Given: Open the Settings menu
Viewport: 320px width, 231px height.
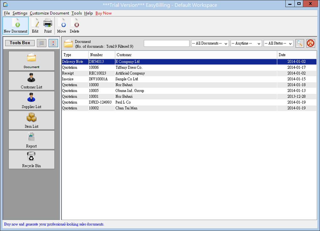Looking at the screenshot, I should pos(20,13).
